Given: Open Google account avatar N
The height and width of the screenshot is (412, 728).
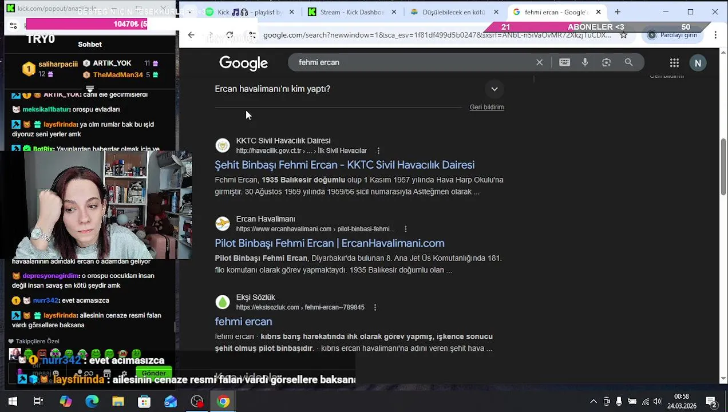Looking at the screenshot, I should 698,63.
